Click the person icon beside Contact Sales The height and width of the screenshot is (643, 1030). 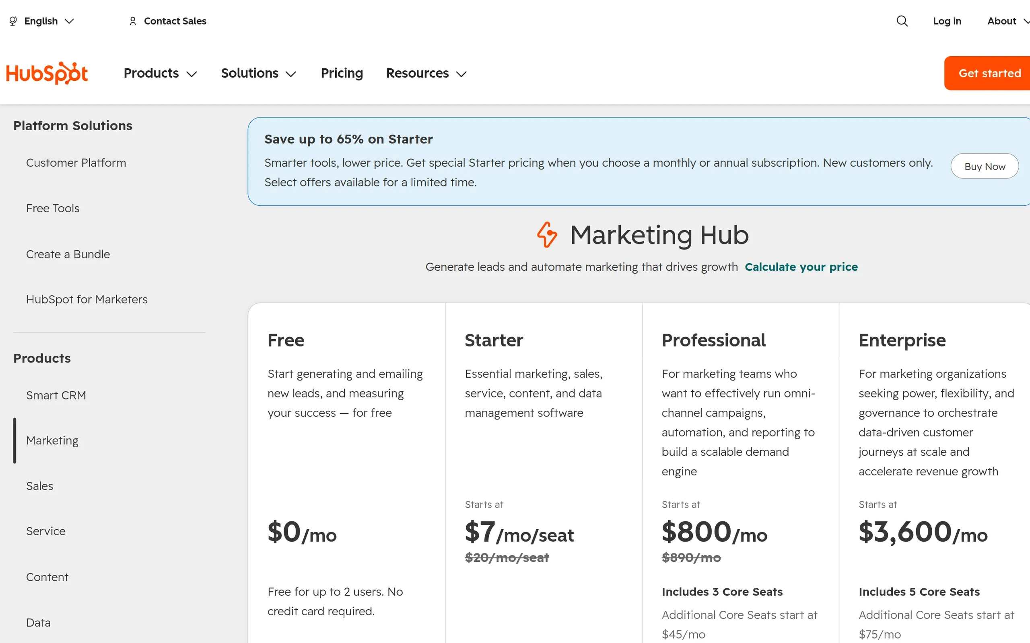click(133, 21)
